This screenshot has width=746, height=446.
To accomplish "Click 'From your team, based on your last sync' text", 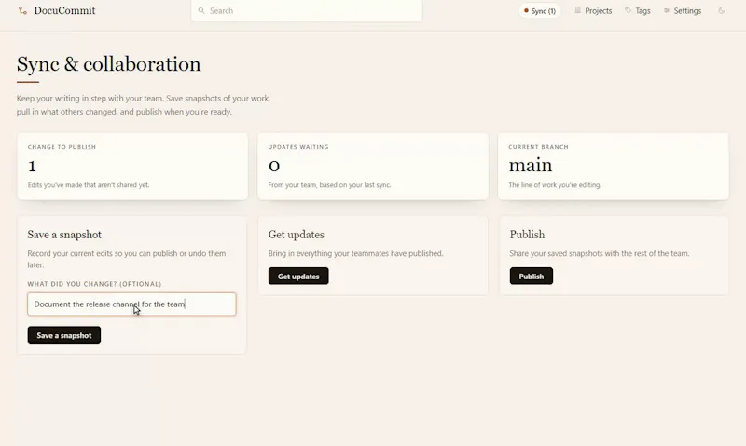I will (x=330, y=185).
